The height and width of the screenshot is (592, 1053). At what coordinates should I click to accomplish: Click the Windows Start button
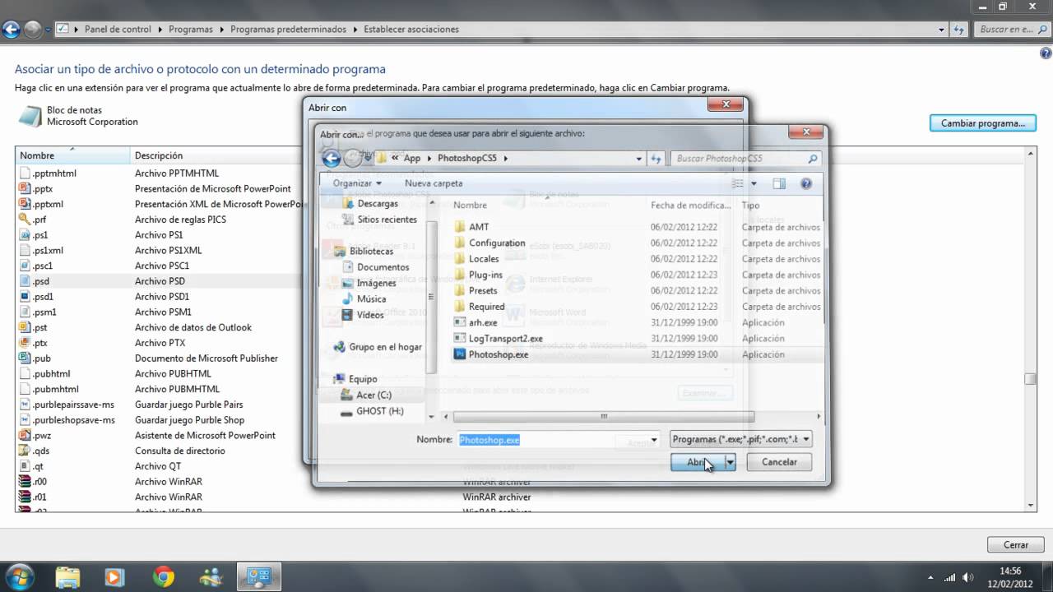click(19, 576)
